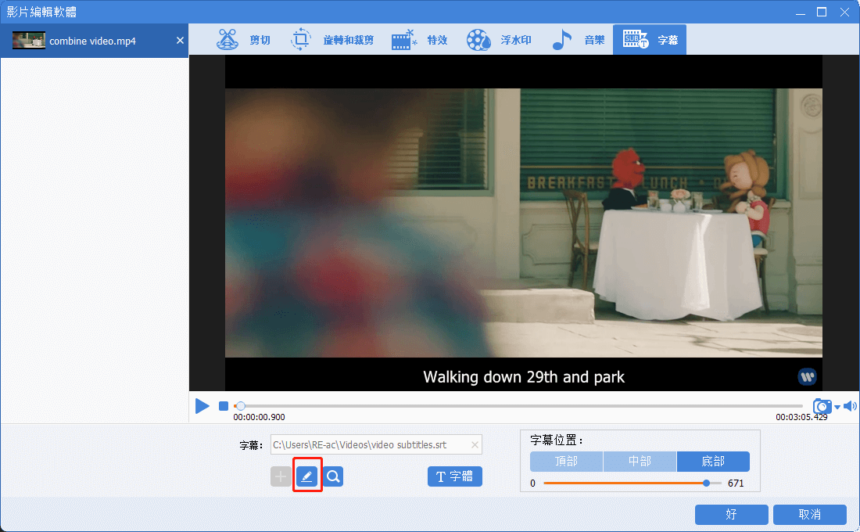Viewport: 860px width, 532px height.
Task: Select the 字幕 subtitle tab
Action: [x=650, y=40]
